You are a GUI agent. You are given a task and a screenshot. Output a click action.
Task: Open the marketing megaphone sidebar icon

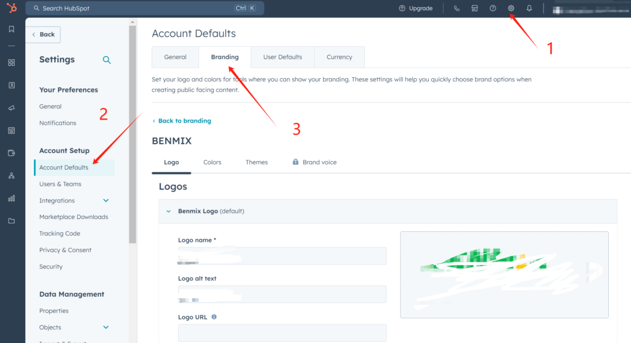click(x=11, y=108)
